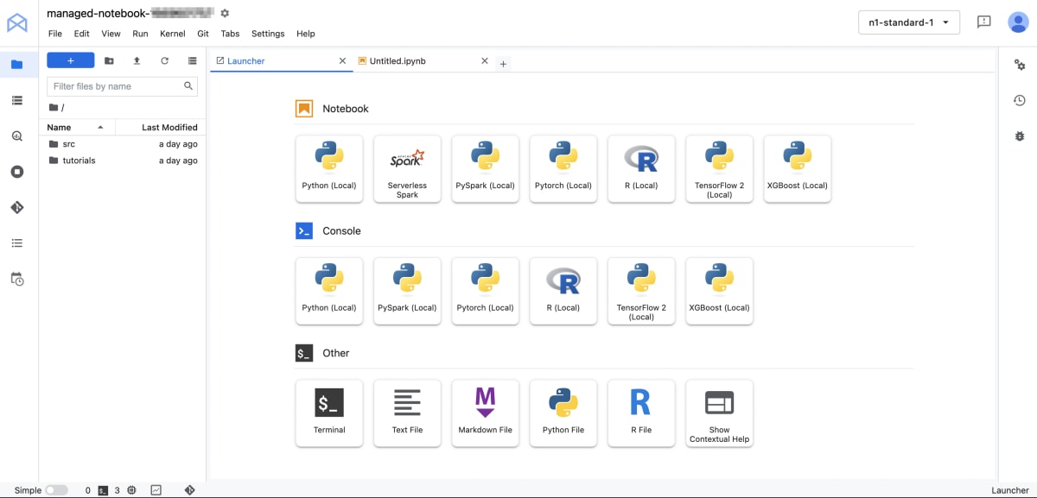Screen dimensions: 1037x498
Task: Sort files by Last Modified
Action: 161,127
